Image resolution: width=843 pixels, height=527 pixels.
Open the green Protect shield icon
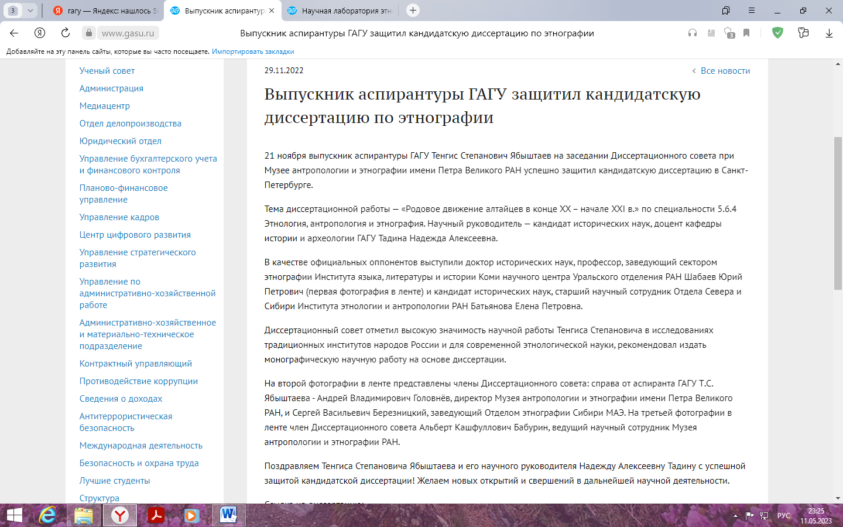777,33
